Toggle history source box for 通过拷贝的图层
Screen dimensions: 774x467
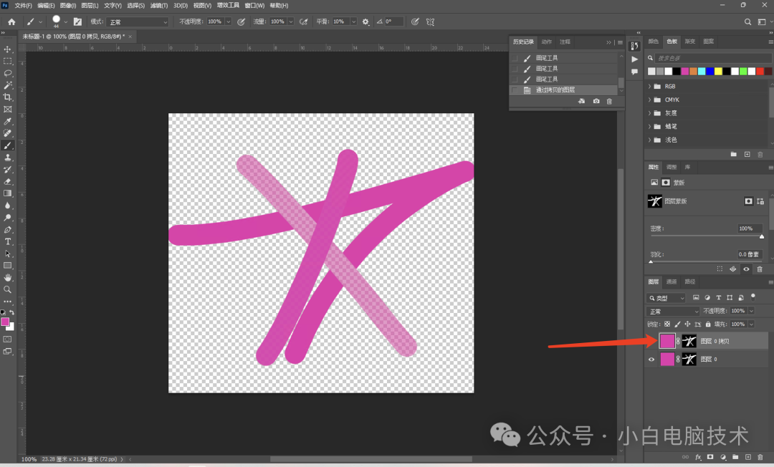pyautogui.click(x=515, y=90)
